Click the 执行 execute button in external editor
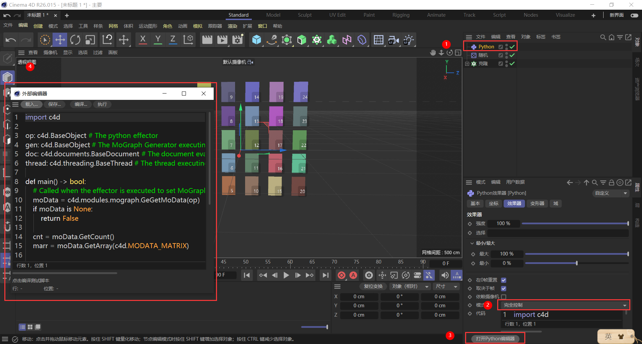The height and width of the screenshot is (344, 642). 102,104
